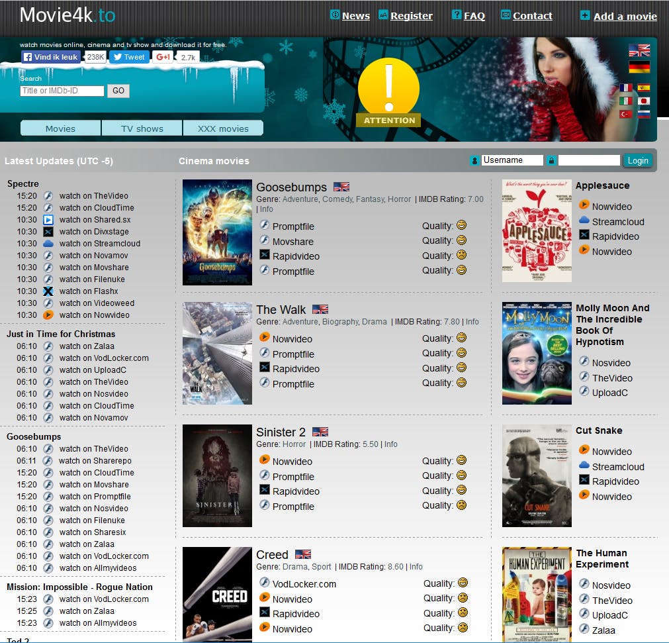Click the Facebook 'Vind ik leuk' button
The width and height of the screenshot is (669, 643).
51,57
